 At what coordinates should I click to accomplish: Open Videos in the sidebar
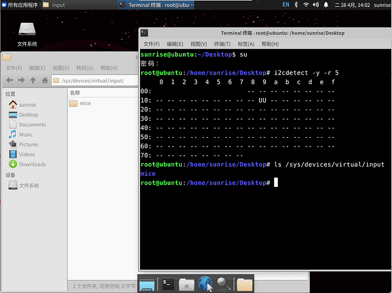(x=22, y=154)
